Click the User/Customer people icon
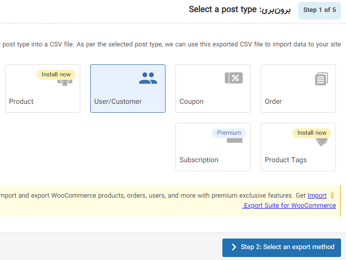Viewport: 346px width, 260px height. coord(148,78)
